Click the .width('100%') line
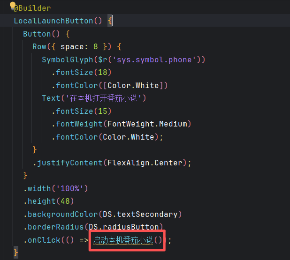Viewport: 290px width, 260px height. tap(56, 188)
